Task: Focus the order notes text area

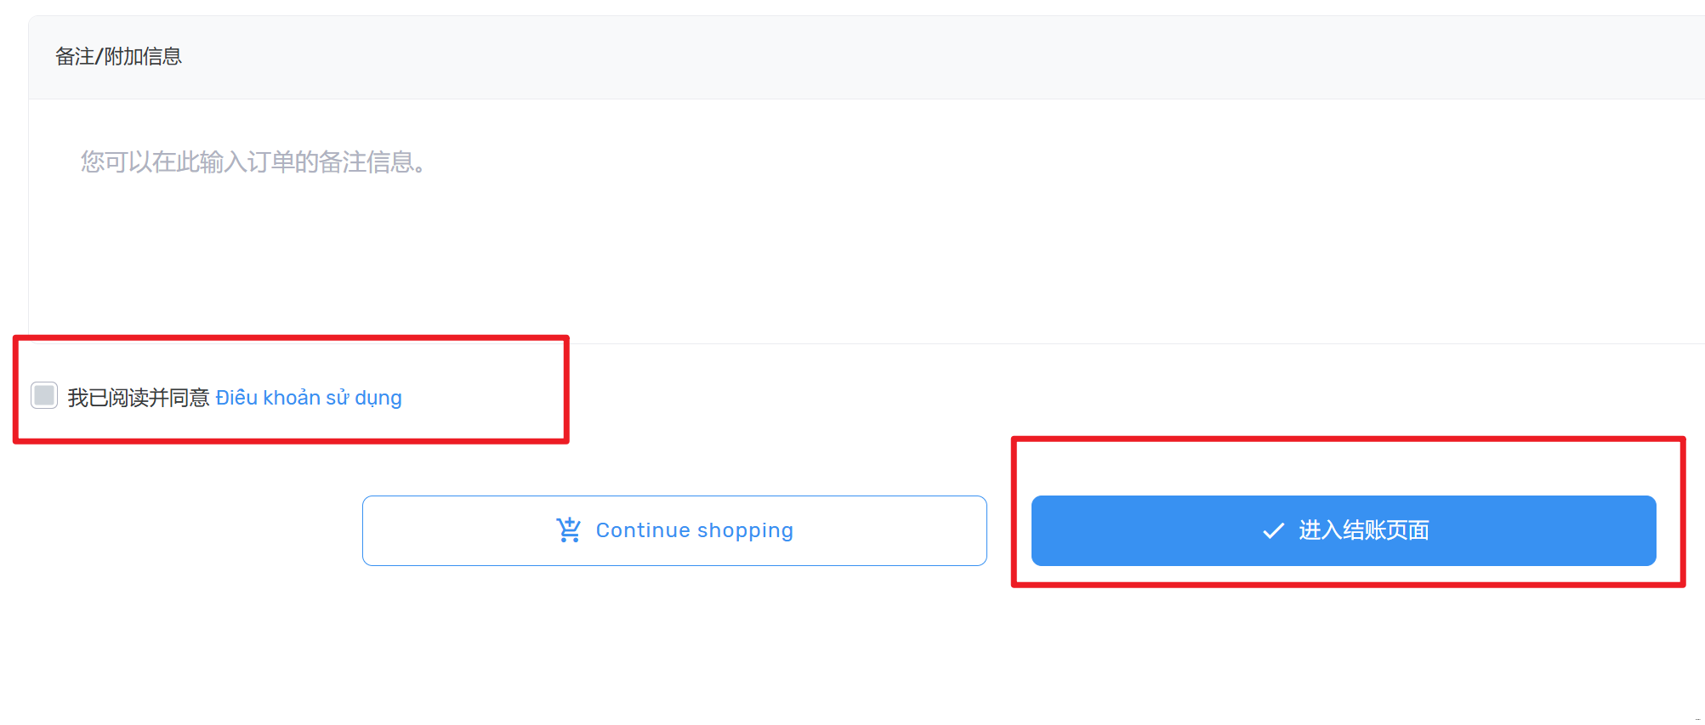Action: point(850,221)
